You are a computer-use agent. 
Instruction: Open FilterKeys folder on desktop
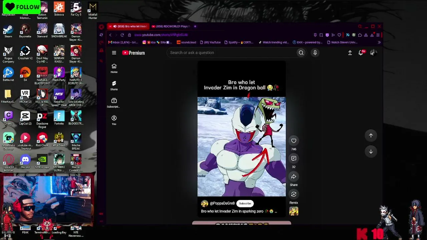(8, 97)
